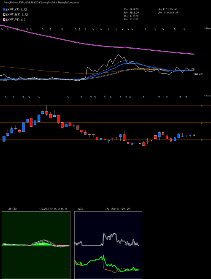The width and height of the screenshot is (211, 279).
Task: Click the dark blue ADX indicator panel
Action: [x=108, y=245]
